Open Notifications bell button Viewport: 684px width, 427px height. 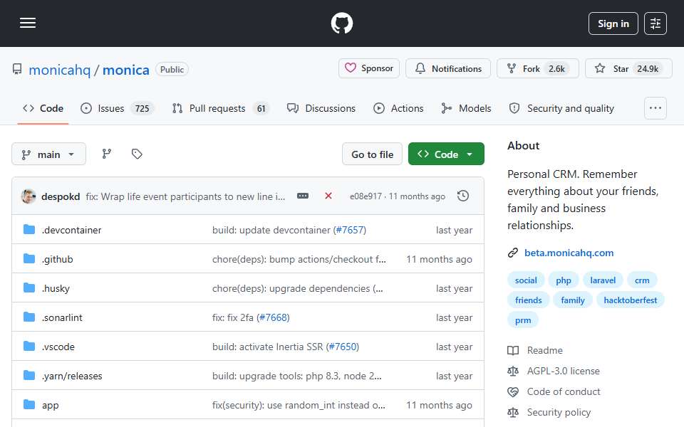click(448, 68)
